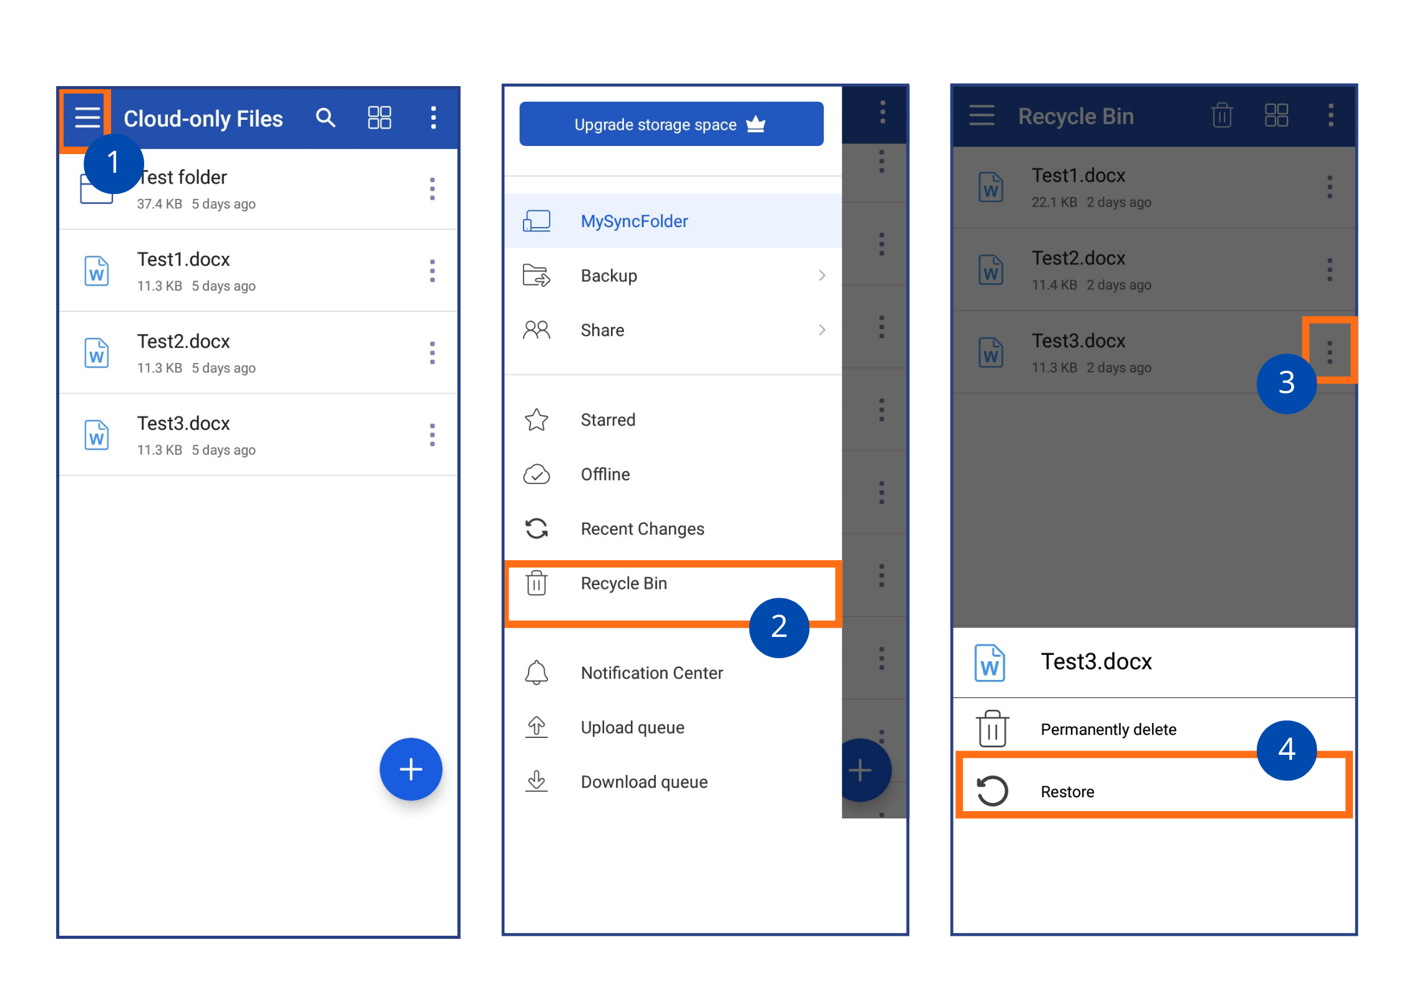1401x990 pixels.
Task: Switch to grid view in Recycle Bin header
Action: [x=1276, y=115]
